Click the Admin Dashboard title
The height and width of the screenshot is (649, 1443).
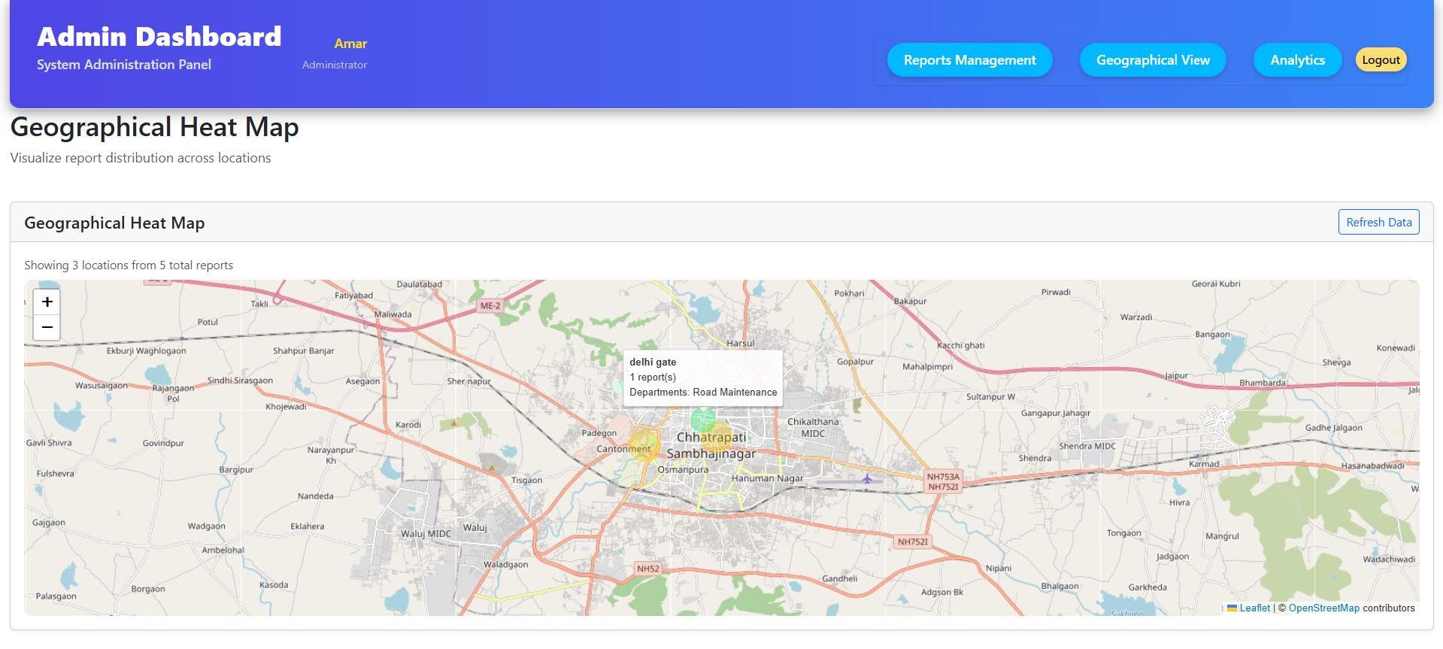(159, 37)
